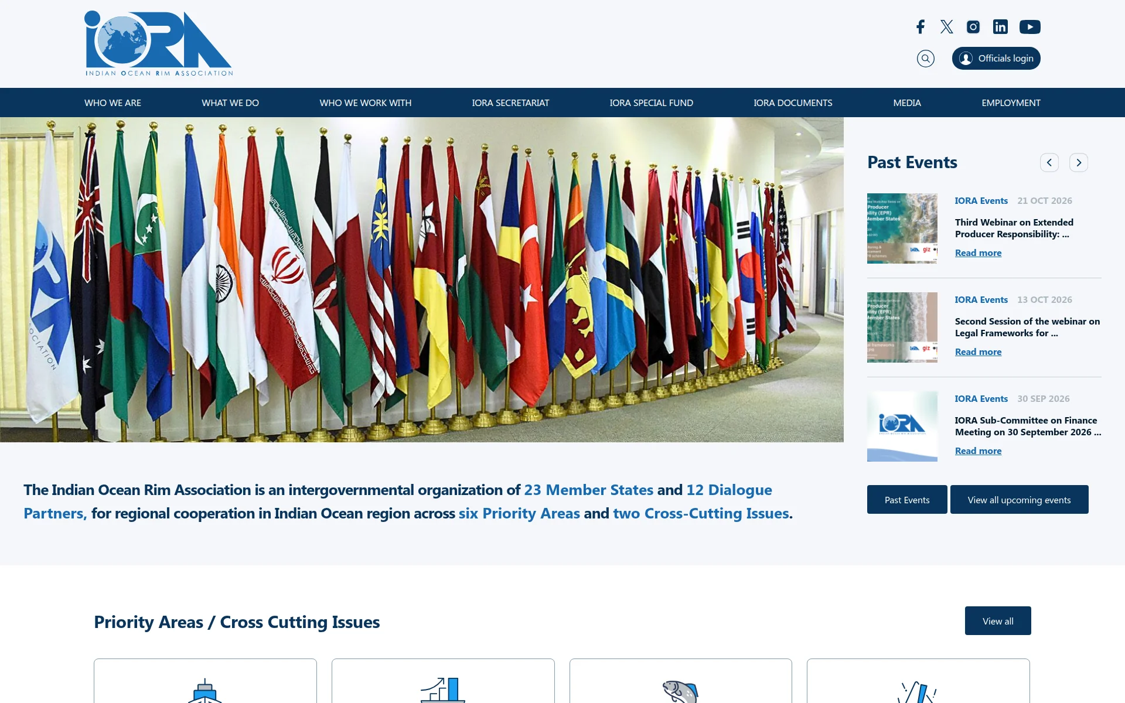This screenshot has height=703, width=1125.
Task: Show previous Past Events with left chevron
Action: coord(1049,162)
